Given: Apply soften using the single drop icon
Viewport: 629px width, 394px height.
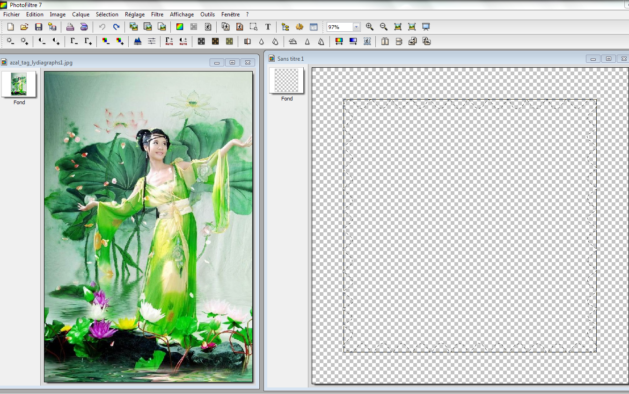Looking at the screenshot, I should (261, 42).
